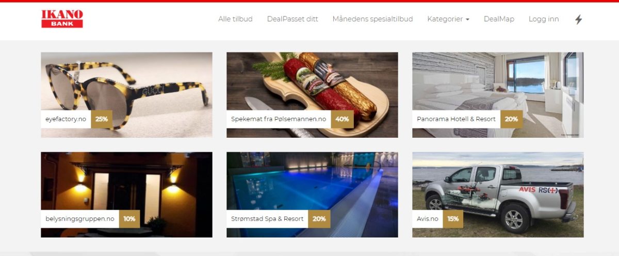Expand the Kategorier dropdown menu
Screen dimensions: 619x256
[448, 19]
